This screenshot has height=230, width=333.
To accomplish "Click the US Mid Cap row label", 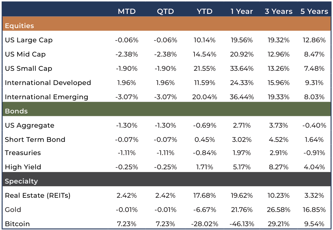I will point(25,54).
